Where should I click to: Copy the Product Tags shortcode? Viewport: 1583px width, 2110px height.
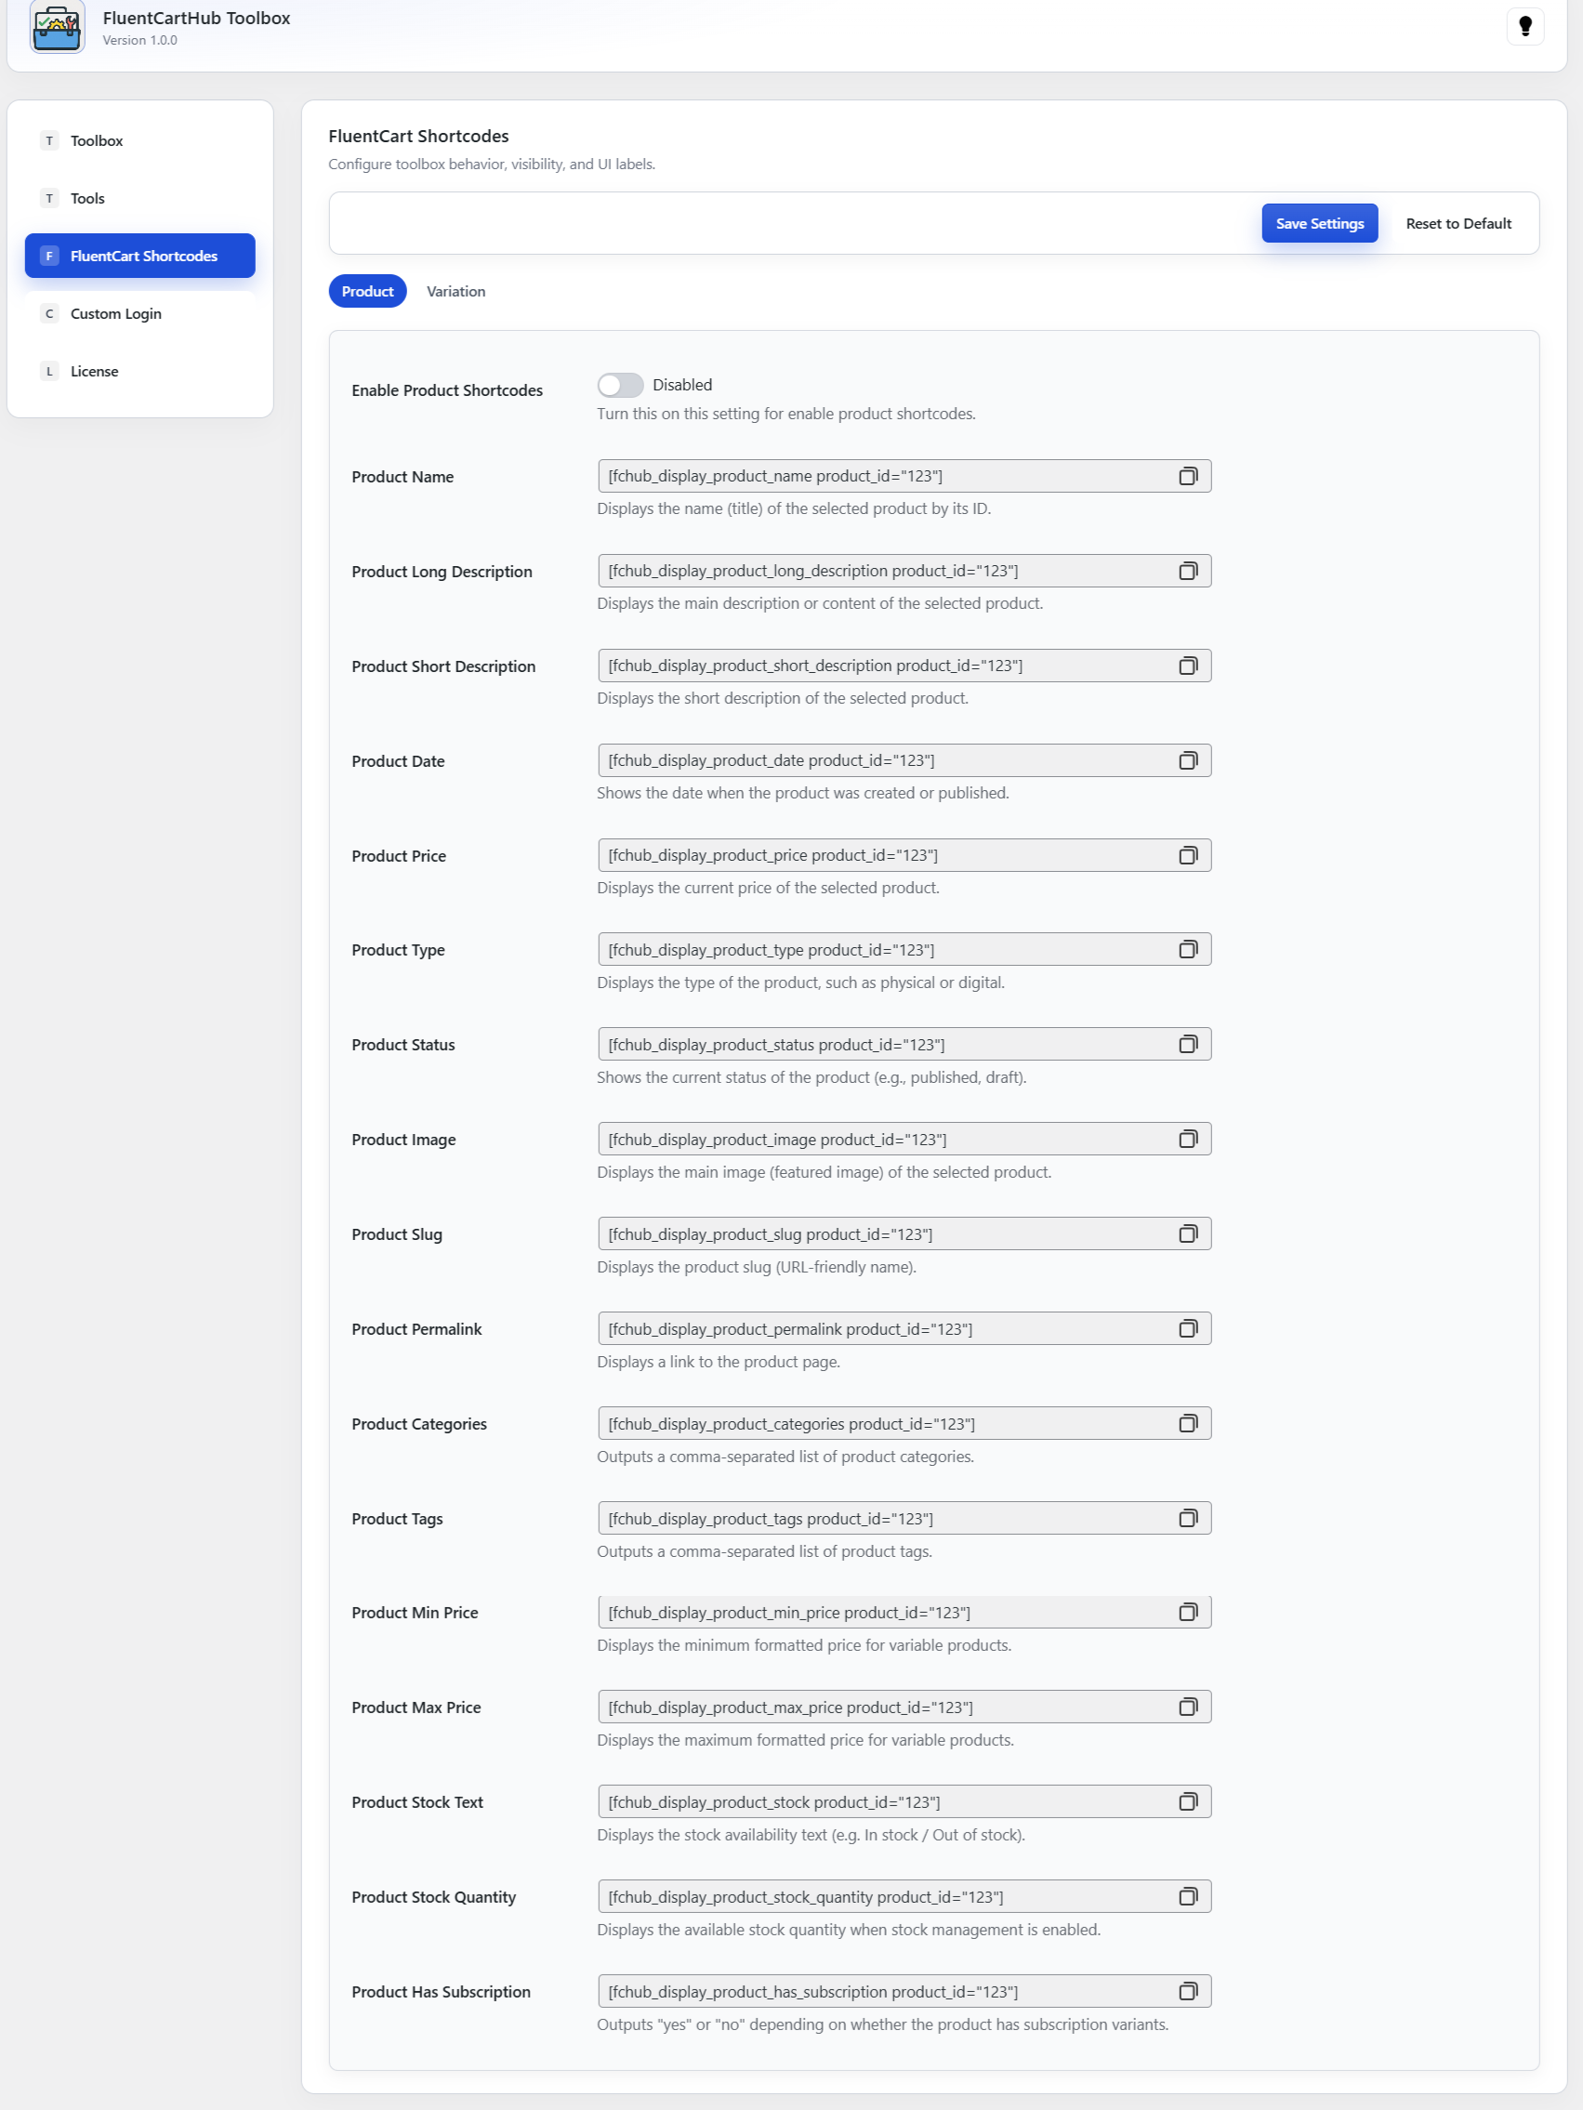(1187, 1519)
